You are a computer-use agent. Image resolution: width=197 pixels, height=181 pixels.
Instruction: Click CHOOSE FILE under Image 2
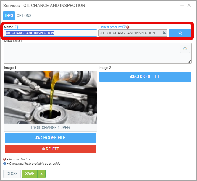point(145,77)
